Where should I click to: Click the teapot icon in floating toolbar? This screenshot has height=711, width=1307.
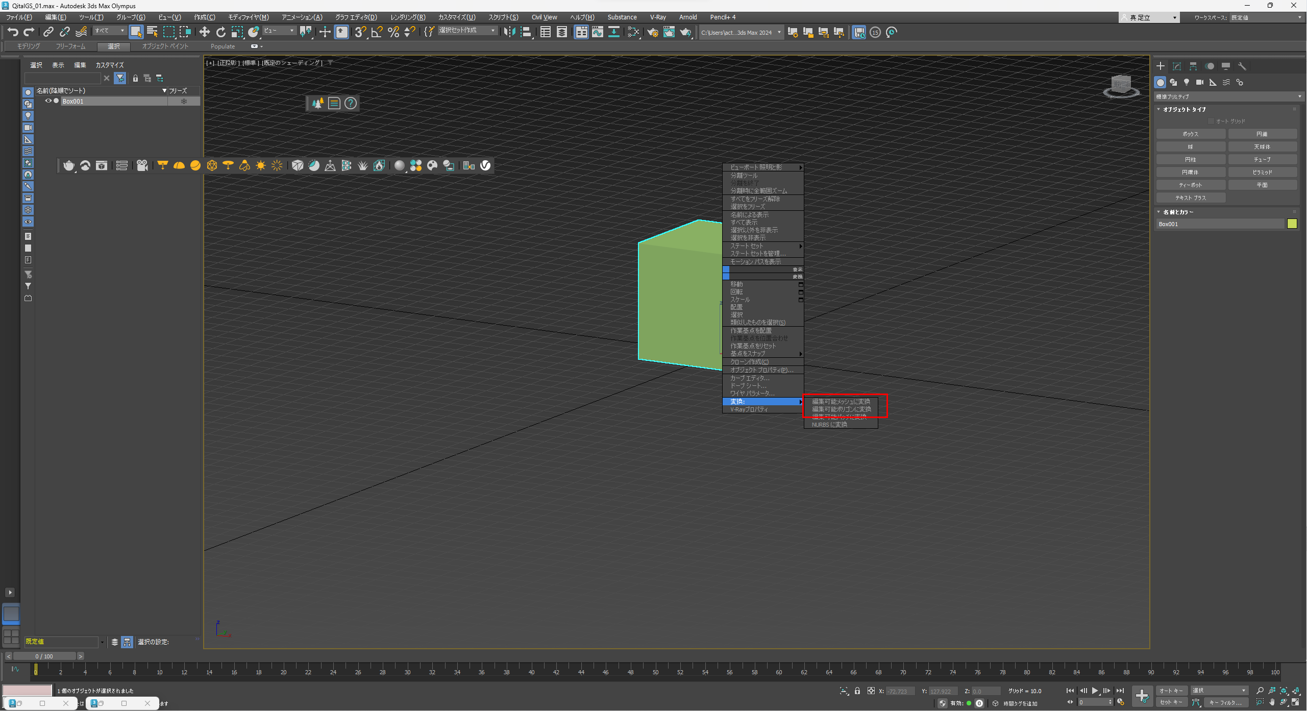point(69,165)
